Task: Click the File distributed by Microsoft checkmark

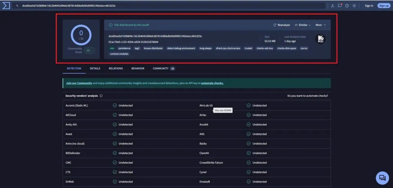Action: coord(111,25)
